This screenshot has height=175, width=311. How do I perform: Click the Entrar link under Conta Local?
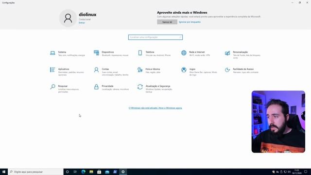82,23
